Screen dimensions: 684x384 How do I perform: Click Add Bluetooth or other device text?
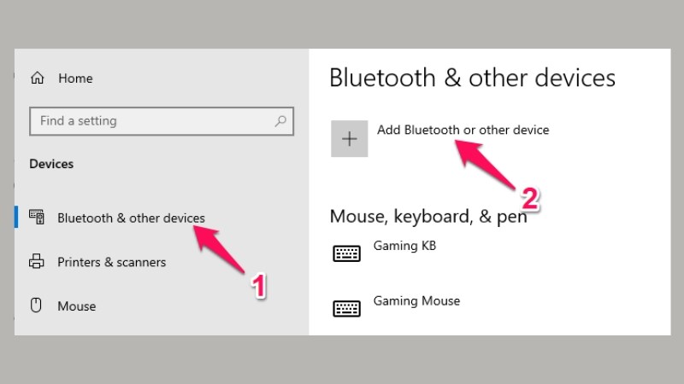pos(463,131)
